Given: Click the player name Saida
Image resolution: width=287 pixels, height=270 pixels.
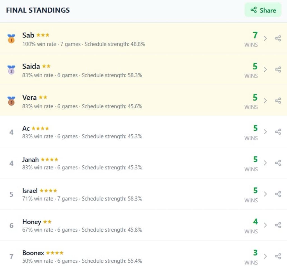Looking at the screenshot, I should (x=31, y=66).
